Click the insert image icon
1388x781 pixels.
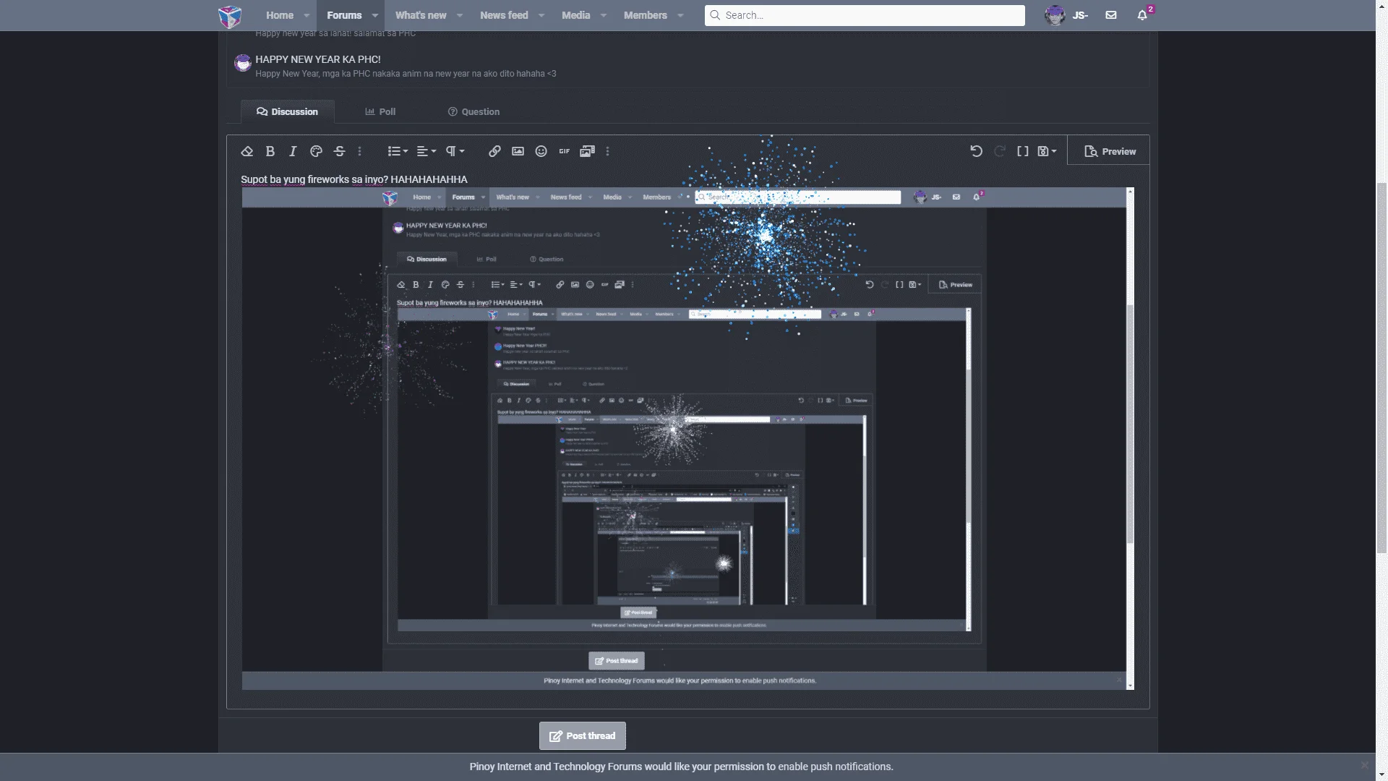[518, 151]
